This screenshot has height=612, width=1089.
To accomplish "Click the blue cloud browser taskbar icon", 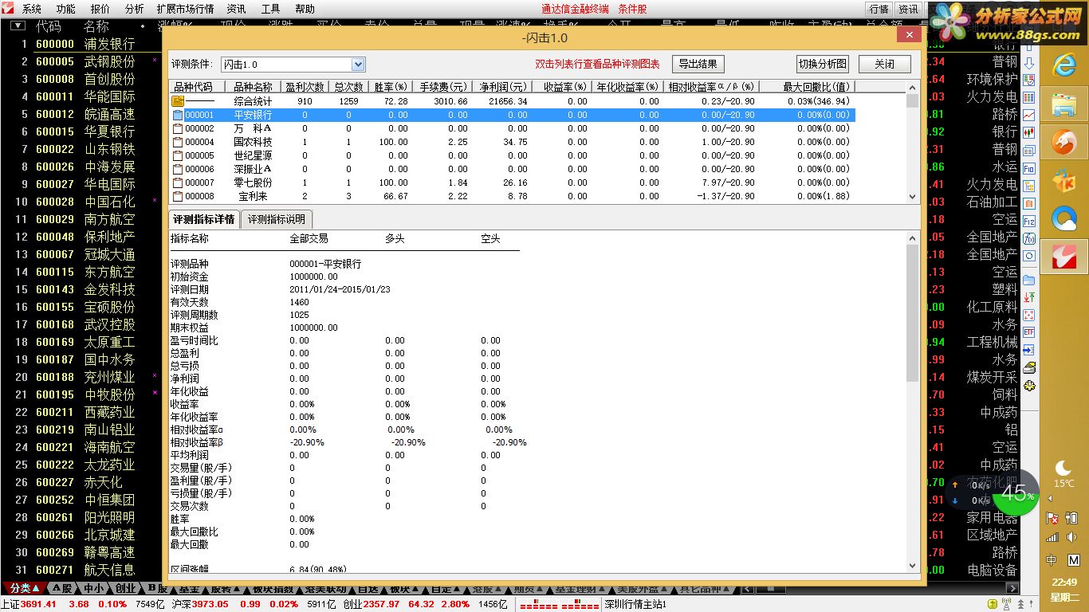I will point(1063,218).
